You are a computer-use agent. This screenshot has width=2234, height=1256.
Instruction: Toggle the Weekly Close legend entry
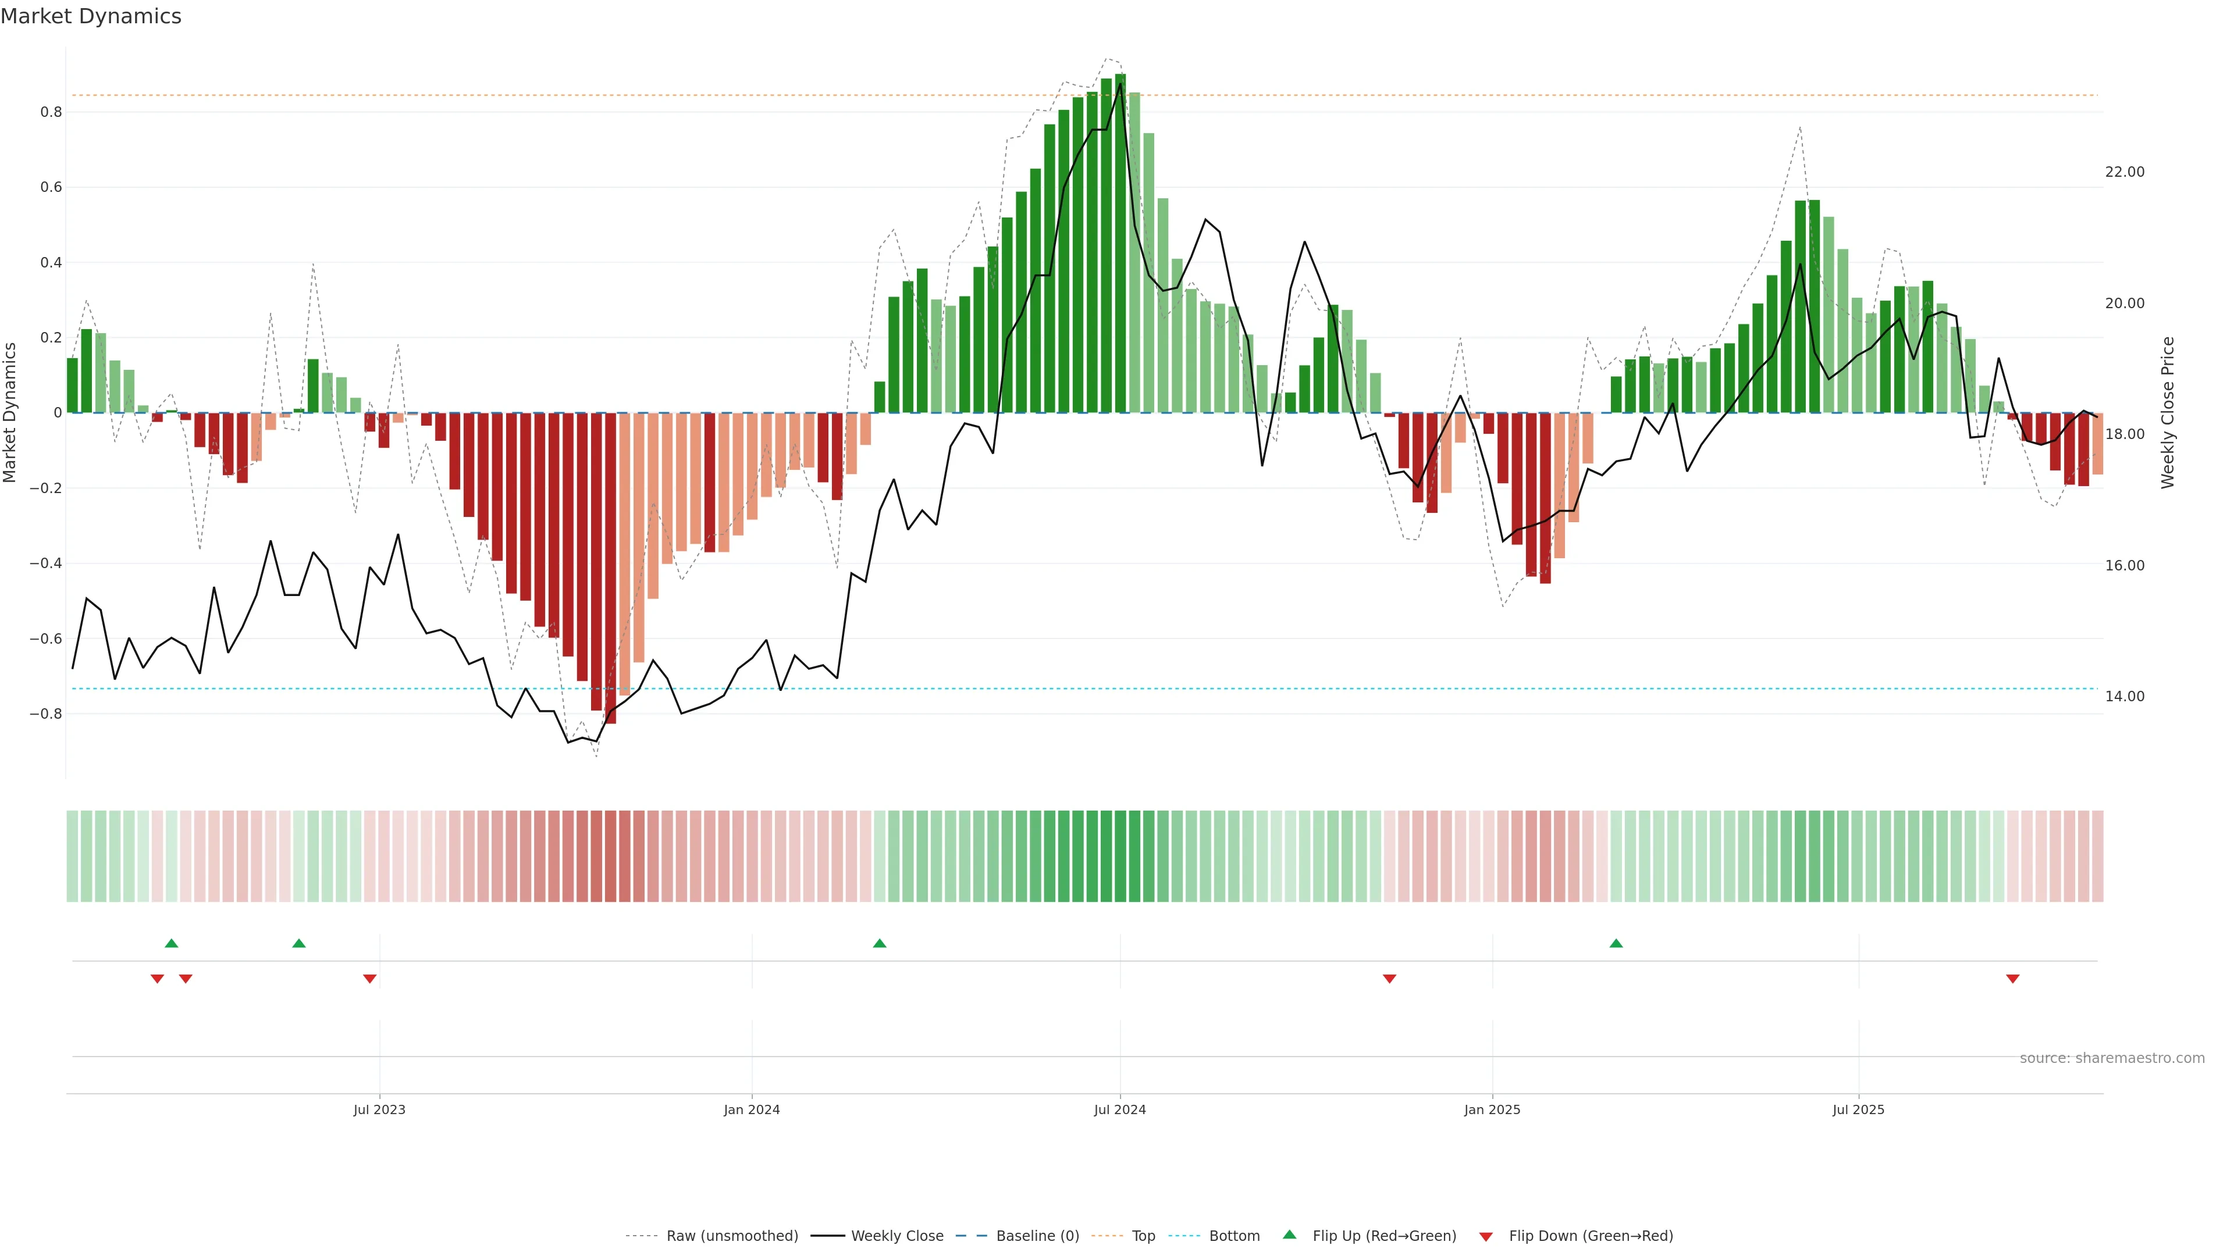(x=897, y=1236)
